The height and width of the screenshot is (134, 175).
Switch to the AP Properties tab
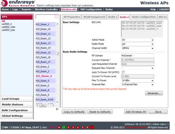[x=72, y=17]
